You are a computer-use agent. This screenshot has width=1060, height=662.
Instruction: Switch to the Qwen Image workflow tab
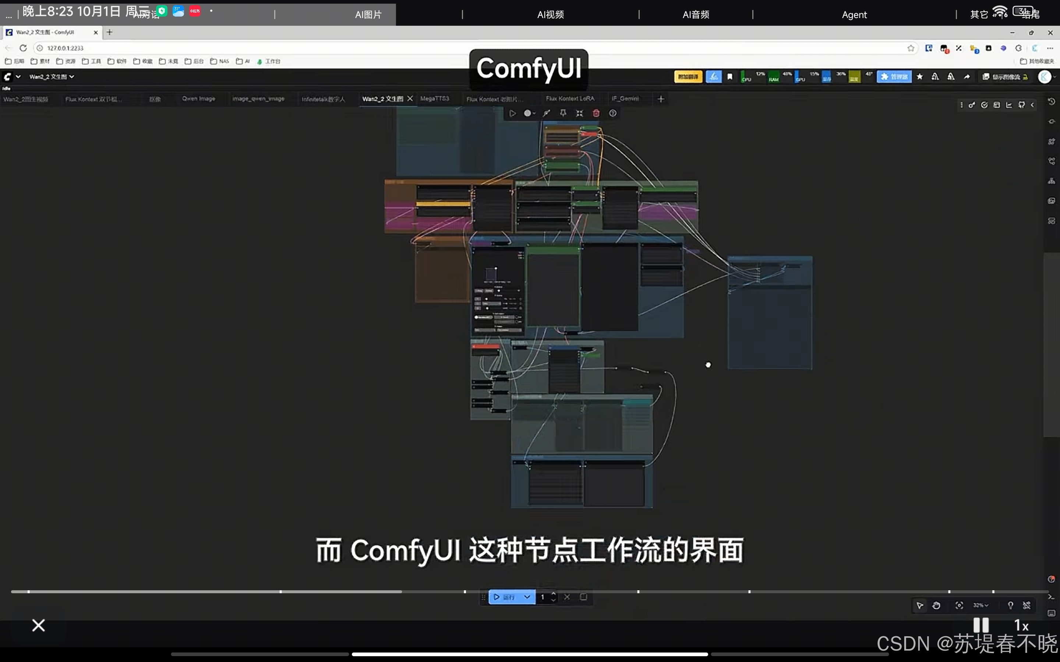pos(198,99)
